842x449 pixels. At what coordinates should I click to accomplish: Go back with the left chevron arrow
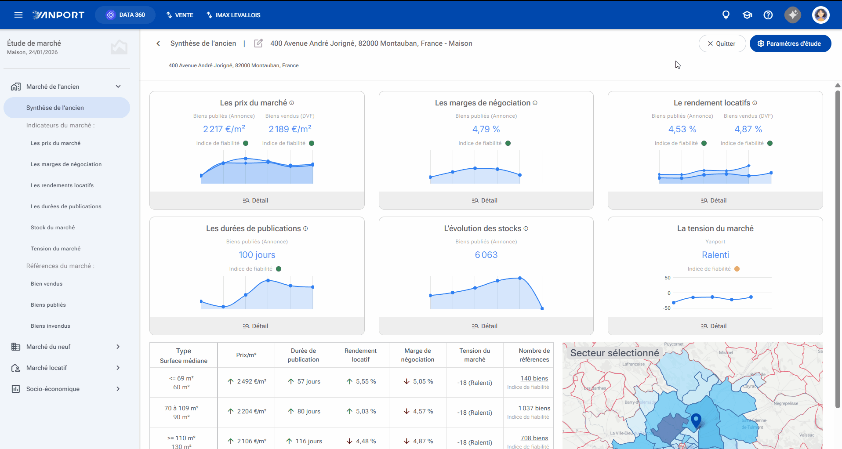pyautogui.click(x=158, y=43)
